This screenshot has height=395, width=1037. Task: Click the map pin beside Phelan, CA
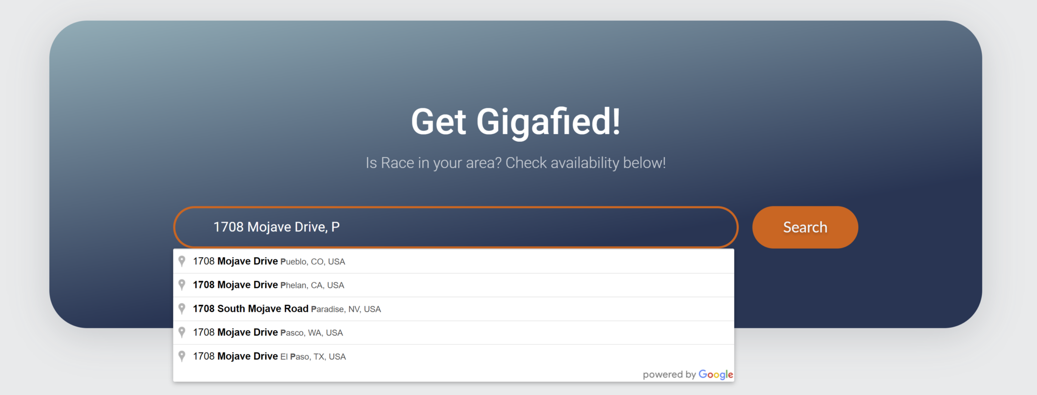(182, 285)
